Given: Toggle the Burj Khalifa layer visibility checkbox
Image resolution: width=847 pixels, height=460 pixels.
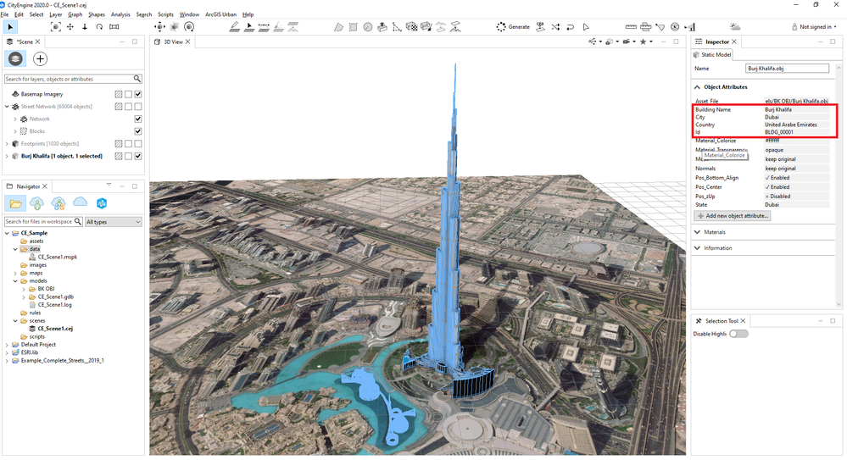Looking at the screenshot, I should 137,156.
